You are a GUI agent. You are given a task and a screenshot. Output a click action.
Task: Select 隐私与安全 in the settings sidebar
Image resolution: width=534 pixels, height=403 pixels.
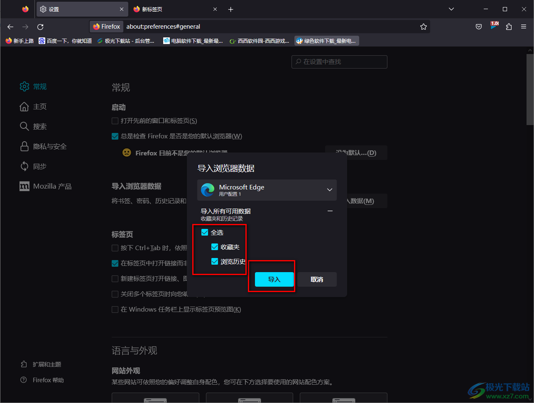click(43, 146)
